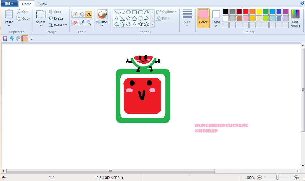Click the horizontal scrollbar thumb
Screen dimensions: 305x181
click(x=111, y=171)
